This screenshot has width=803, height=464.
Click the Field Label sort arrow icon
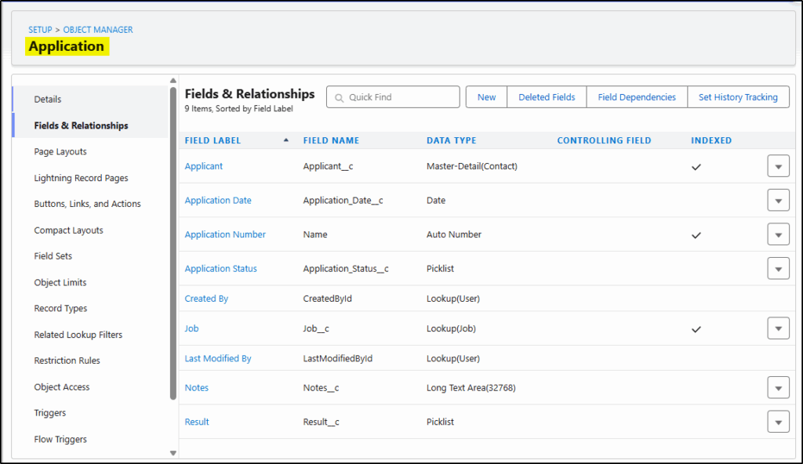coord(286,140)
